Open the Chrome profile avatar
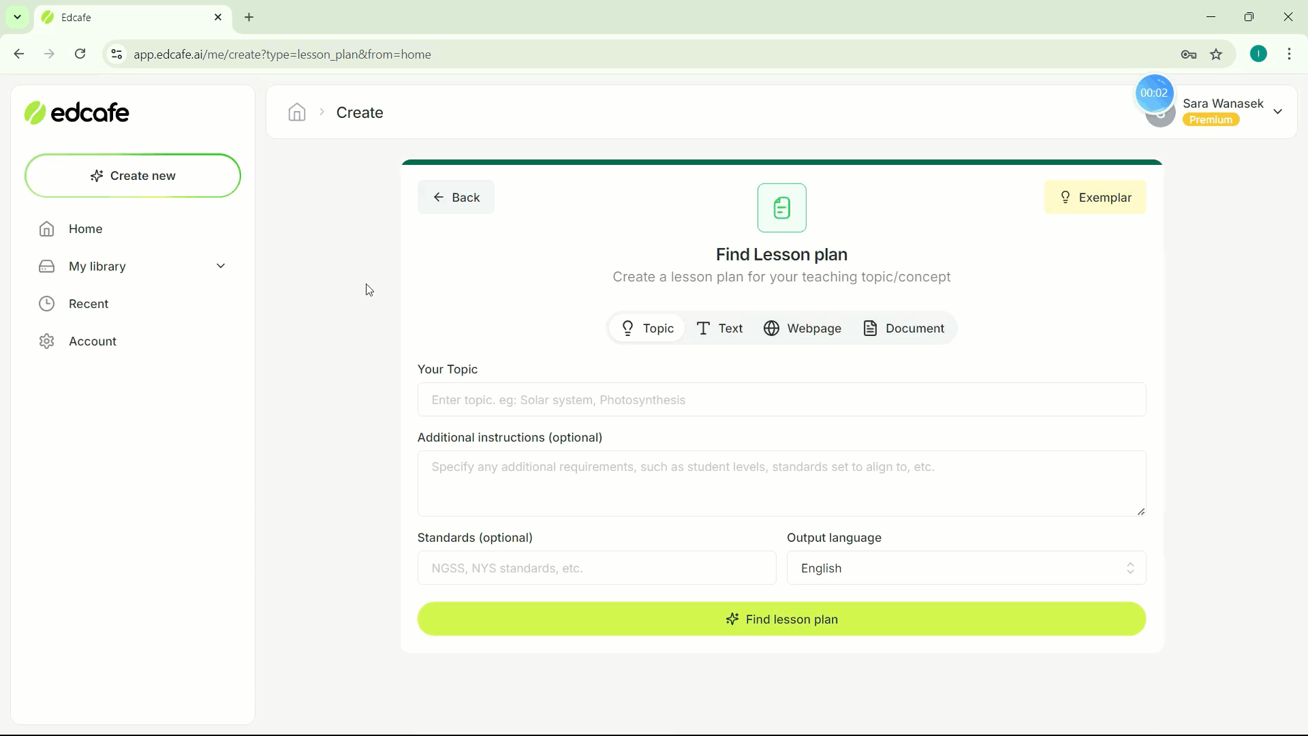Image resolution: width=1308 pixels, height=736 pixels. (x=1259, y=54)
